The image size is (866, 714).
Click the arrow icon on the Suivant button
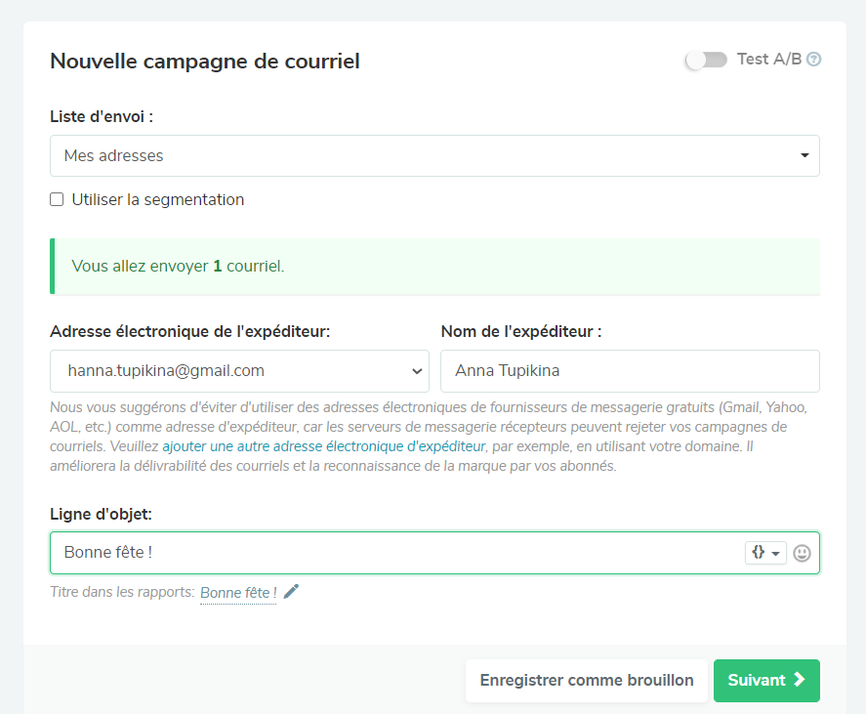[x=799, y=680]
